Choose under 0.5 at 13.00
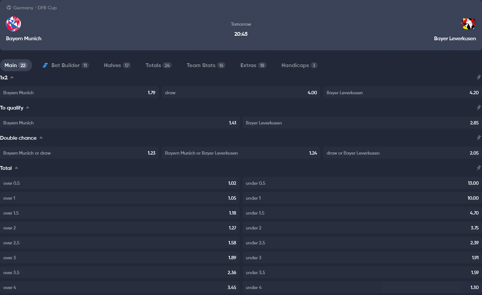 tap(362, 183)
